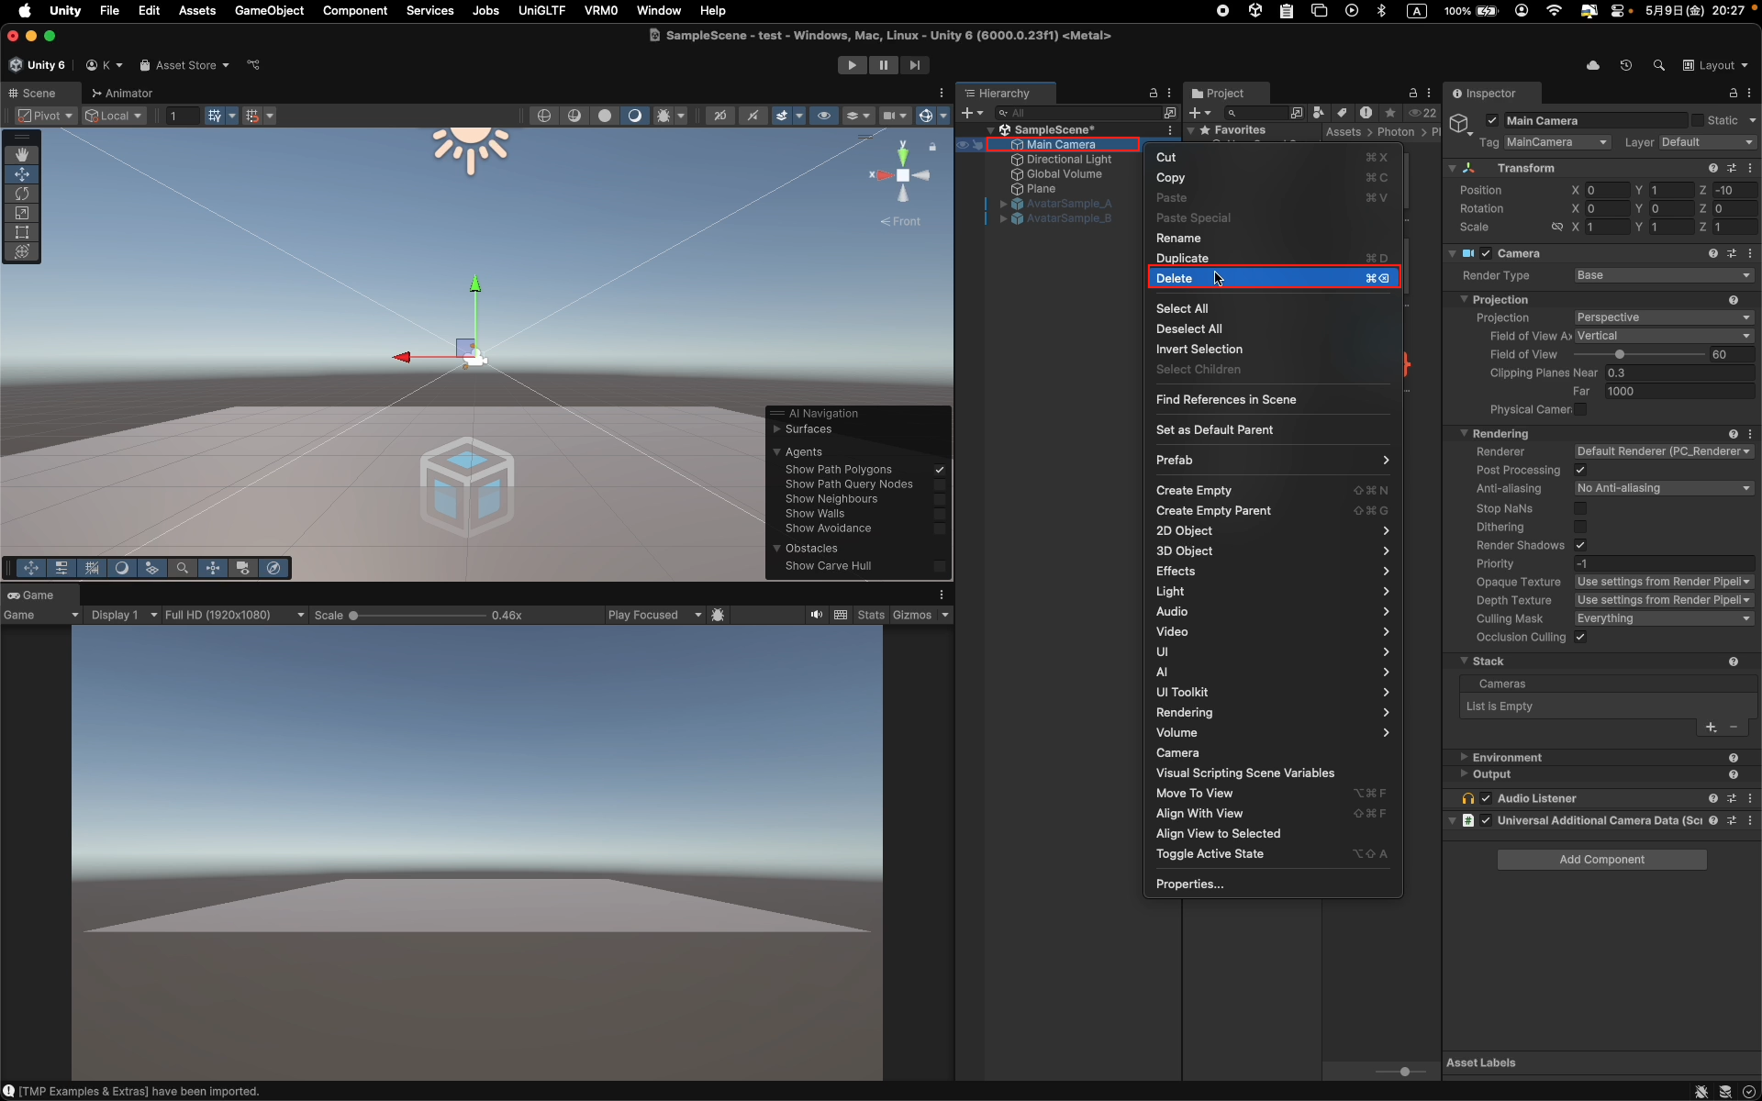Disable Post Processing checkbox
The image size is (1762, 1101).
1580,470
